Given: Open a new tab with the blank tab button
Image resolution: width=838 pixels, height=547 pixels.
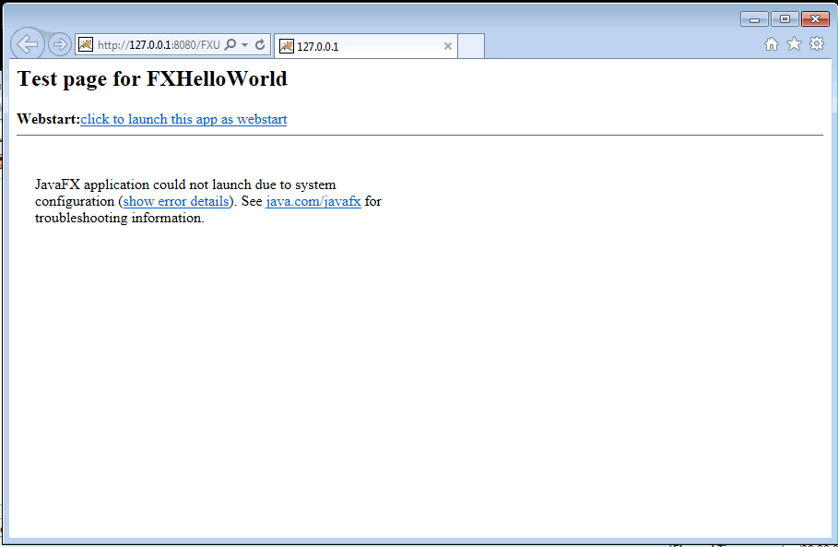Looking at the screenshot, I should point(470,46).
